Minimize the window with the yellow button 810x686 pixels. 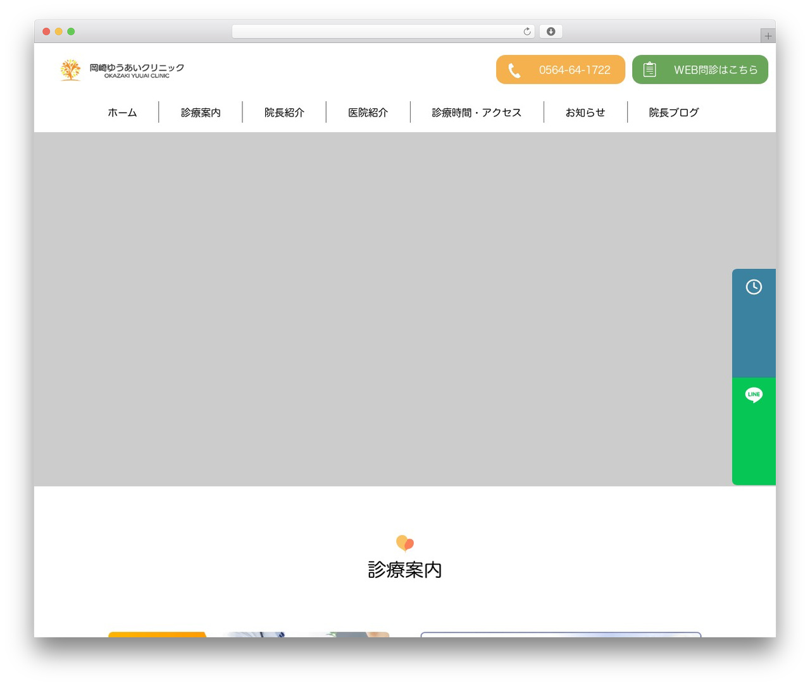click(x=59, y=32)
